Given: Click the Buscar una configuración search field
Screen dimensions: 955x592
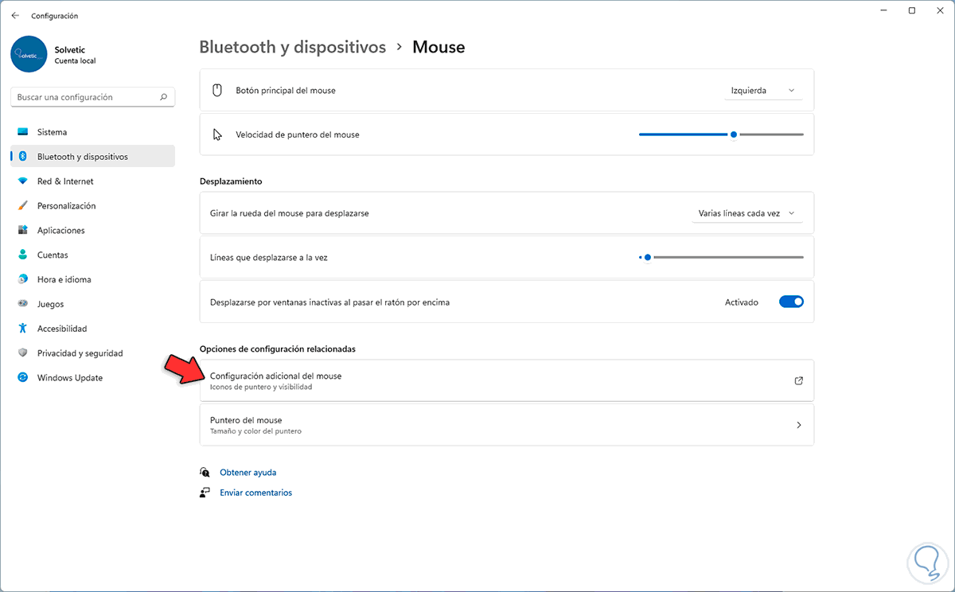Looking at the screenshot, I should (x=86, y=97).
